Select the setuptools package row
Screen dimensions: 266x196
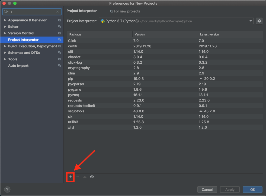(x=165, y=111)
